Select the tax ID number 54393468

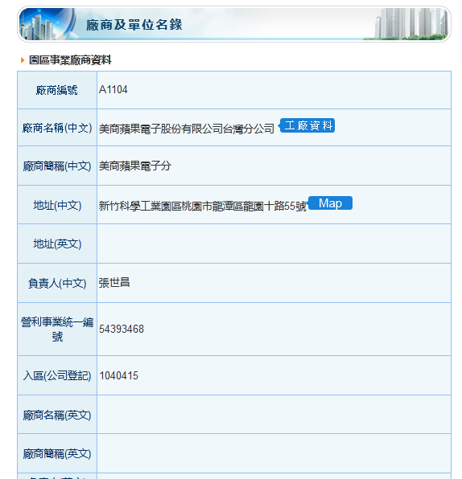[x=122, y=329]
